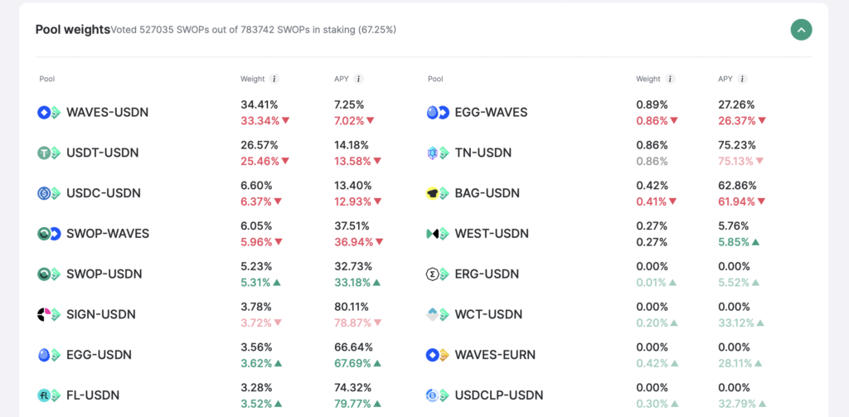Select the WAVES-USDN pool name
This screenshot has height=417, width=849.
(x=107, y=113)
